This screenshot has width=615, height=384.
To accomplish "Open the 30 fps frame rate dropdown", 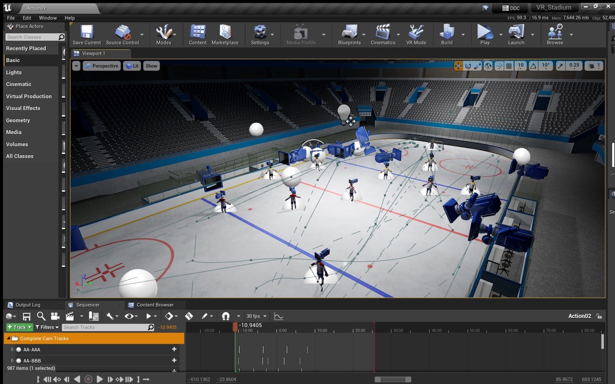I will (256, 316).
